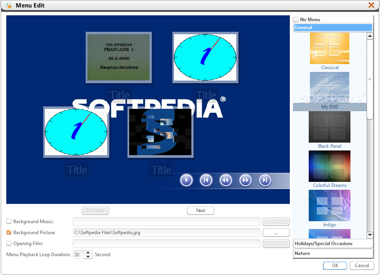
Task: Enable the No Menu checkbox
Action: click(296, 19)
